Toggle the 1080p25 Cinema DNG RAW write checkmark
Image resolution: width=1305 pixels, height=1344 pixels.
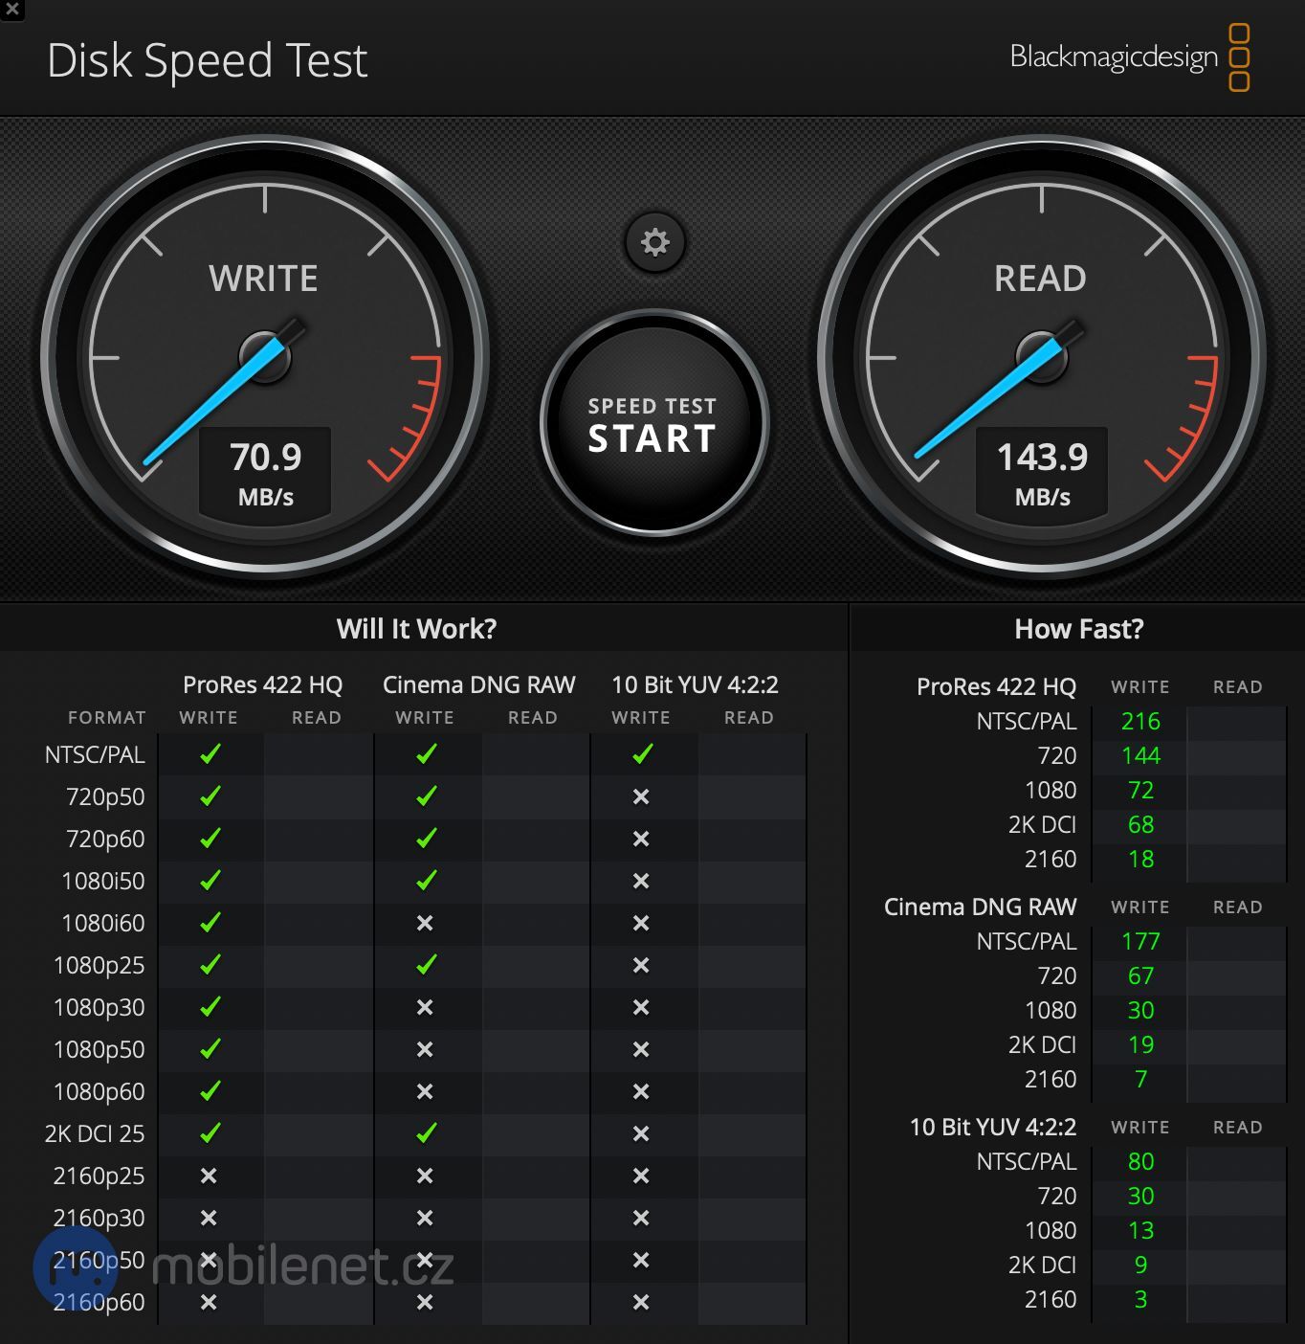coord(425,965)
